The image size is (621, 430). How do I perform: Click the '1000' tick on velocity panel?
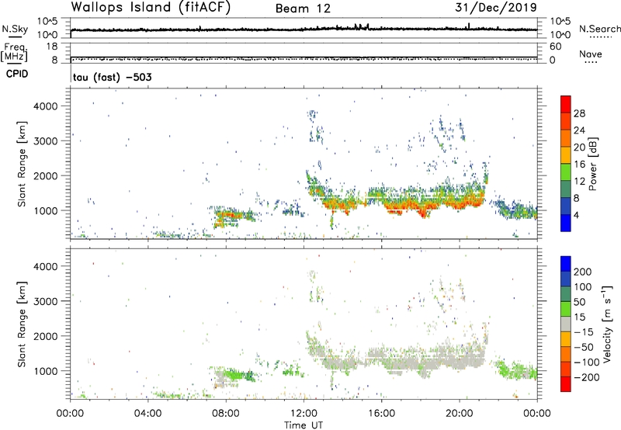(x=46, y=371)
